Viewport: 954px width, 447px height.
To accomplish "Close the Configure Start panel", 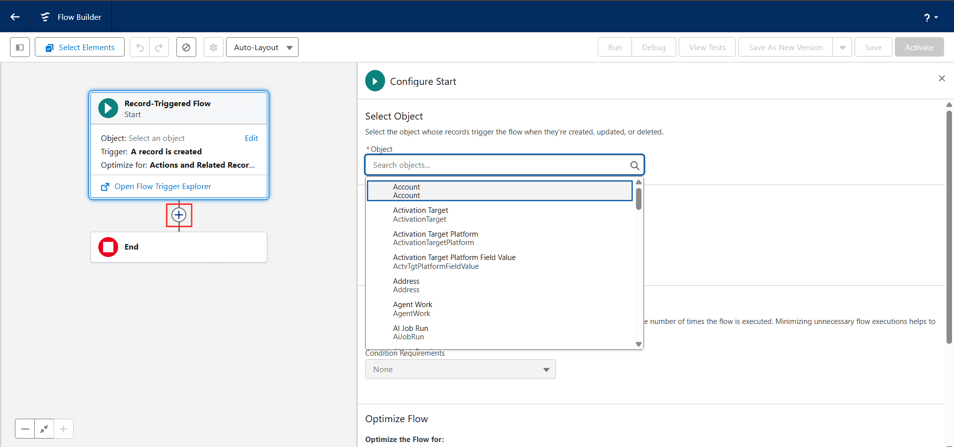I will point(942,78).
